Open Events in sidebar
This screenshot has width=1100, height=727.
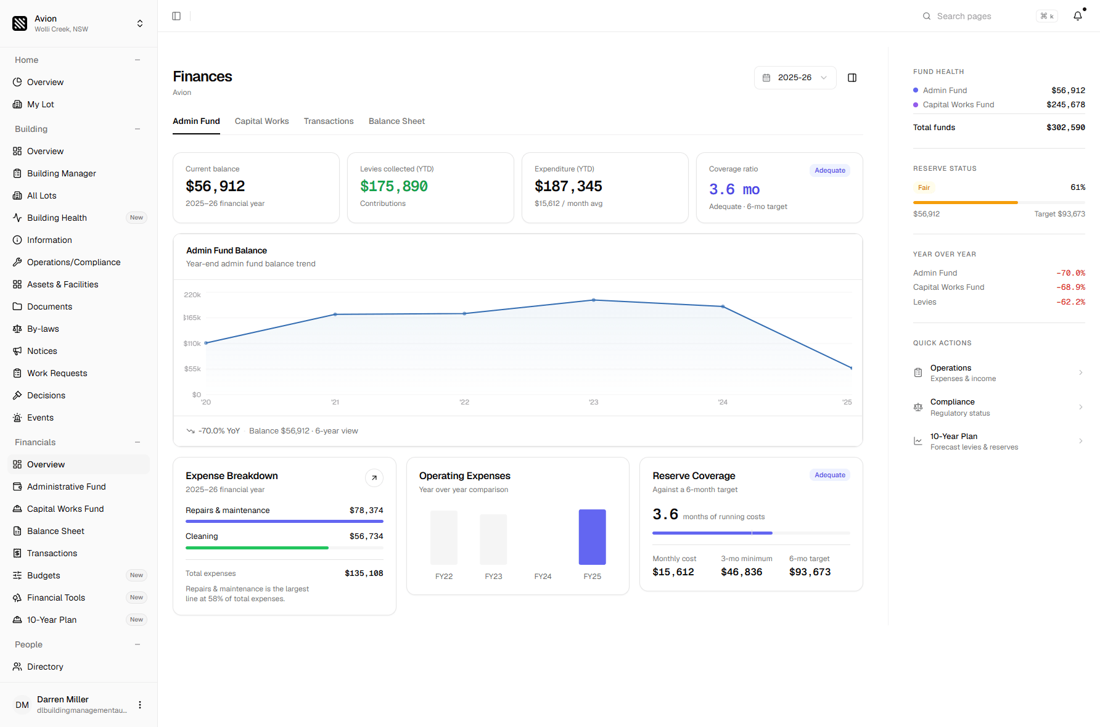(x=79, y=417)
